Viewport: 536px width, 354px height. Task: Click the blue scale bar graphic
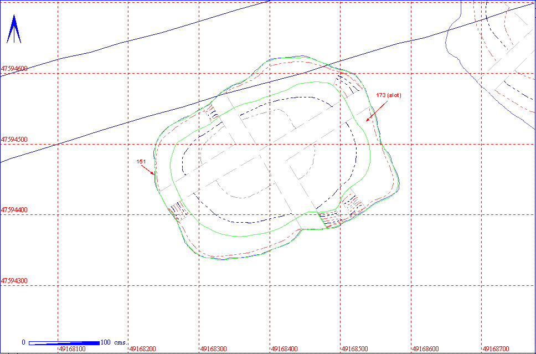coord(64,343)
